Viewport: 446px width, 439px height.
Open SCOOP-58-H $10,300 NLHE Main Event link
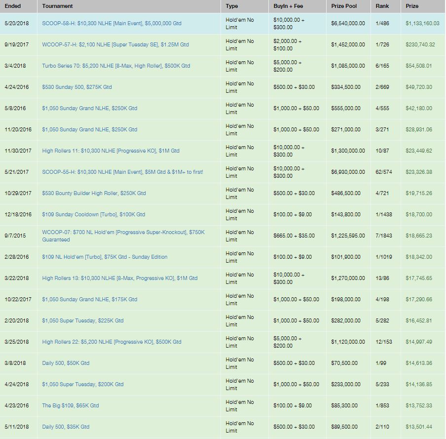tap(111, 23)
